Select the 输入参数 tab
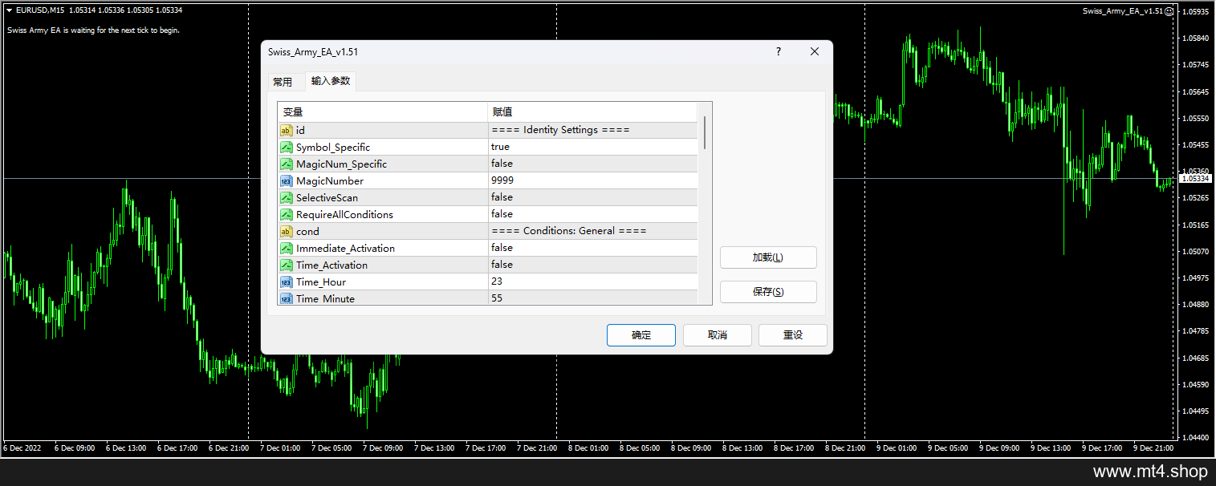The image size is (1216, 486). pos(331,81)
